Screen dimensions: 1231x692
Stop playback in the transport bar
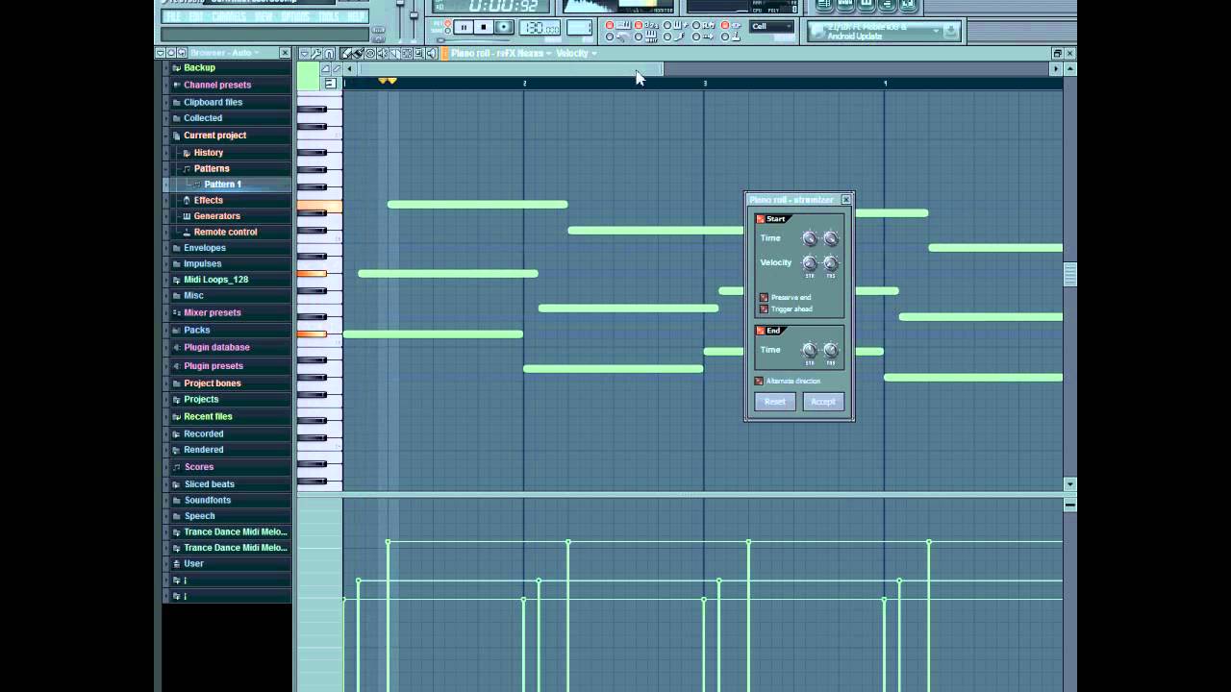(484, 27)
